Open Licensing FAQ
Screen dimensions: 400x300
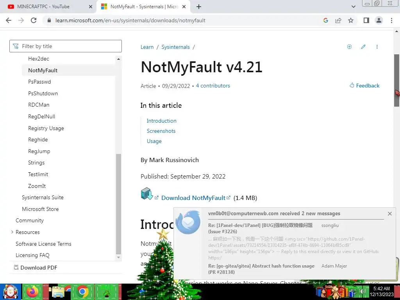32,255
